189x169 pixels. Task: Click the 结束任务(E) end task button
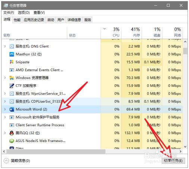tap(173, 161)
